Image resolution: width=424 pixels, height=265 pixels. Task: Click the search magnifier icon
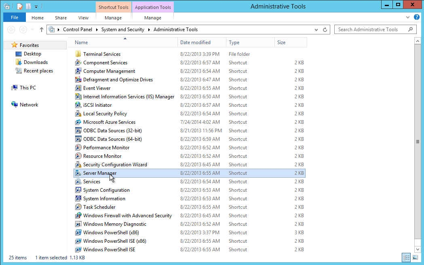pyautogui.click(x=411, y=29)
